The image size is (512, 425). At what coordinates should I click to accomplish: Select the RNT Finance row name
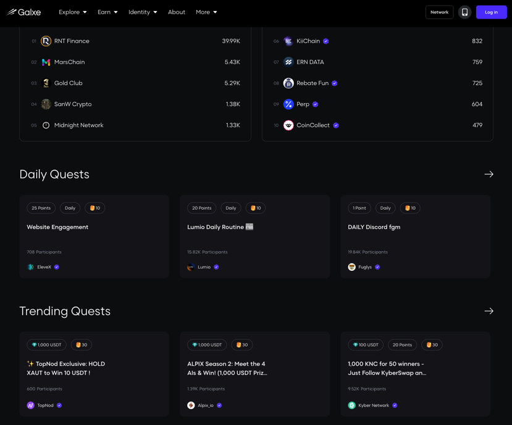point(72,41)
